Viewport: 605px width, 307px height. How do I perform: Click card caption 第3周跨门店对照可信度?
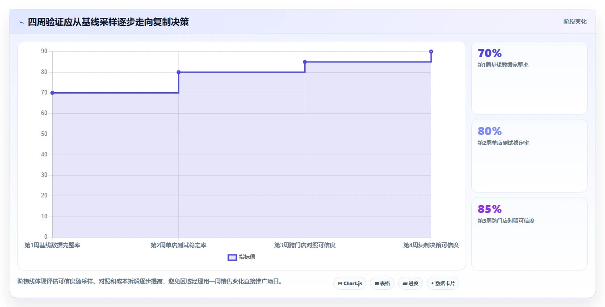[506, 221]
